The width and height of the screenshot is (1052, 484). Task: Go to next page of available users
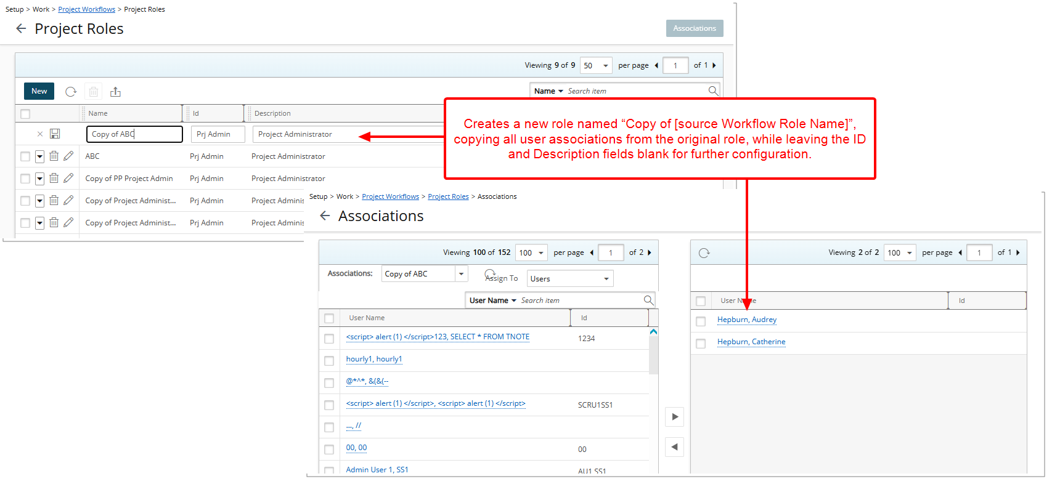pos(650,252)
